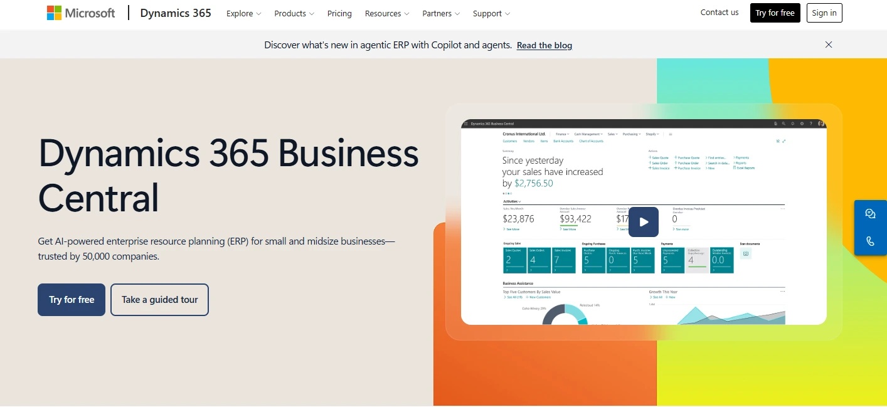Click Scan documents camera icon in preview
Screen dimensions: 887x407
745,253
